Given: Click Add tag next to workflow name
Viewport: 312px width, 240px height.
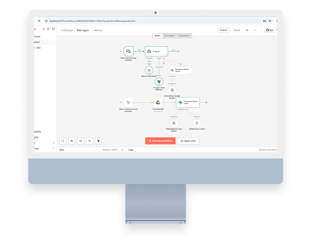Looking at the screenshot, I should [97, 30].
